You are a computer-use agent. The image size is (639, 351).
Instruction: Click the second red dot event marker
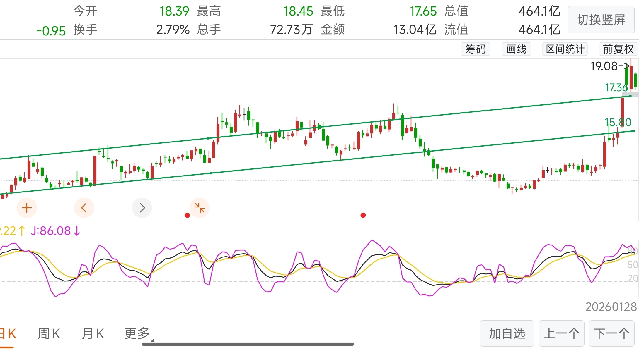coord(363,216)
